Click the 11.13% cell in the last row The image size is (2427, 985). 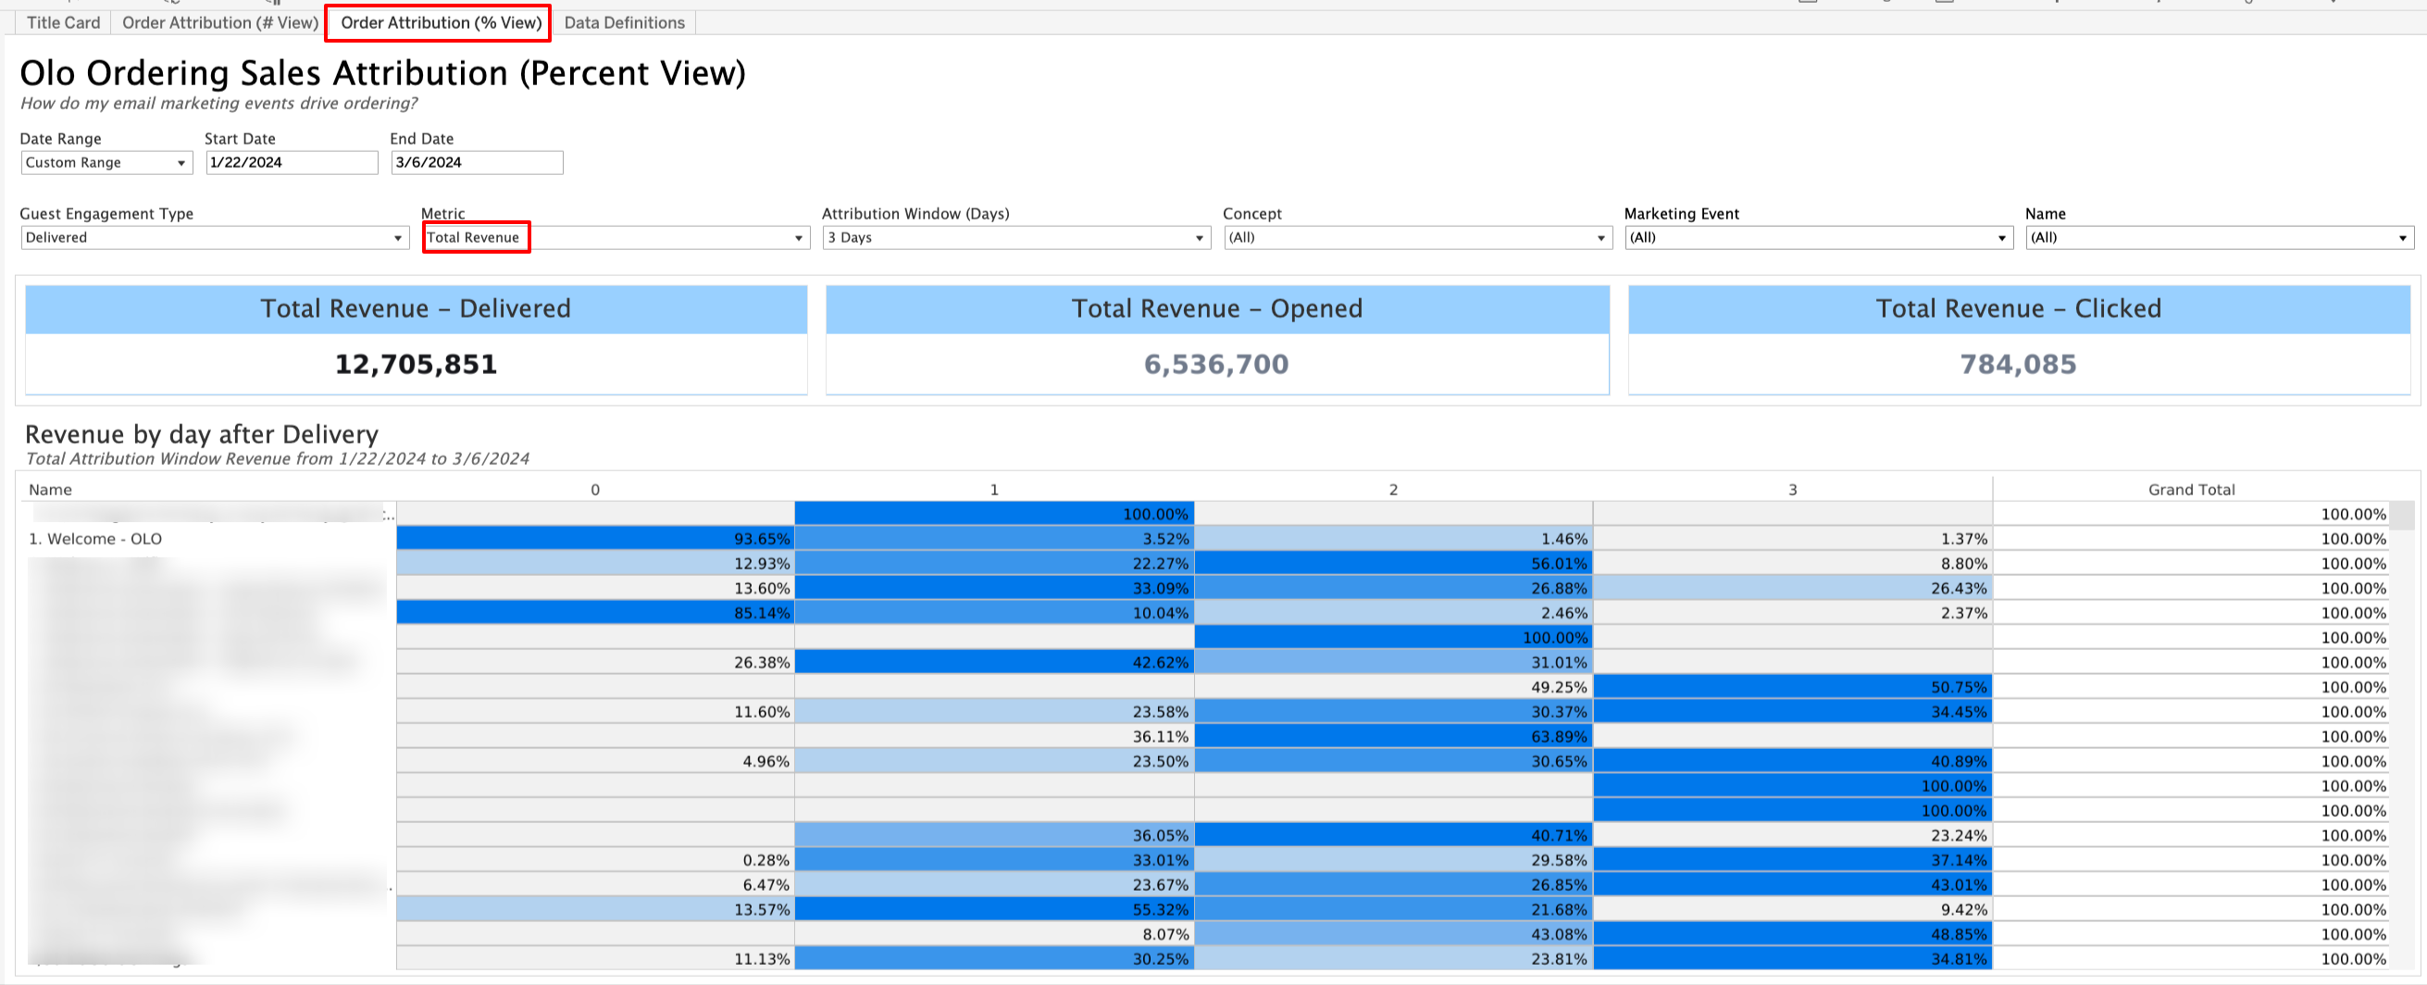(595, 958)
